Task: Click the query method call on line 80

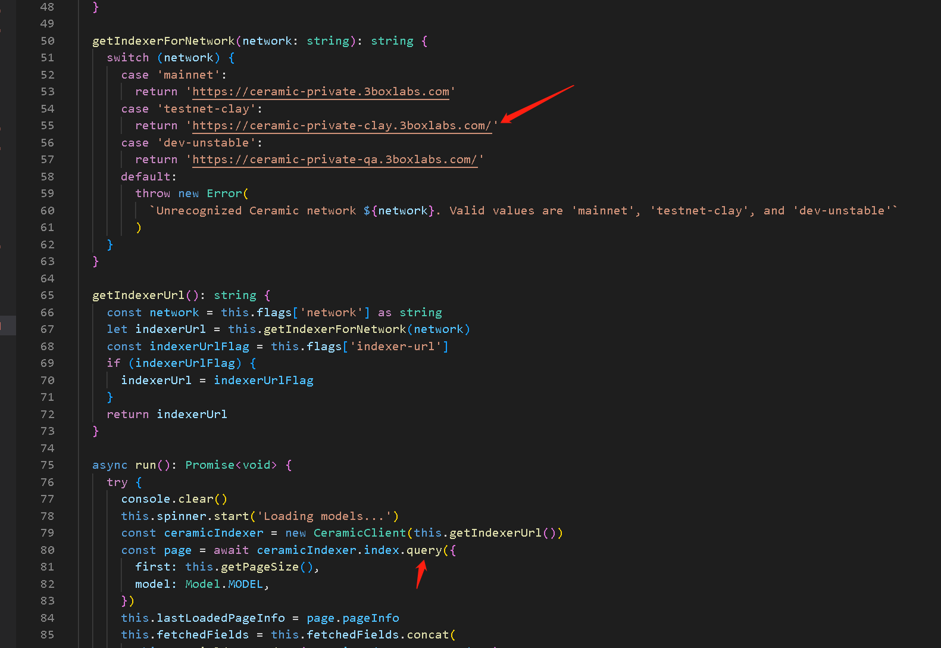Action: click(424, 550)
